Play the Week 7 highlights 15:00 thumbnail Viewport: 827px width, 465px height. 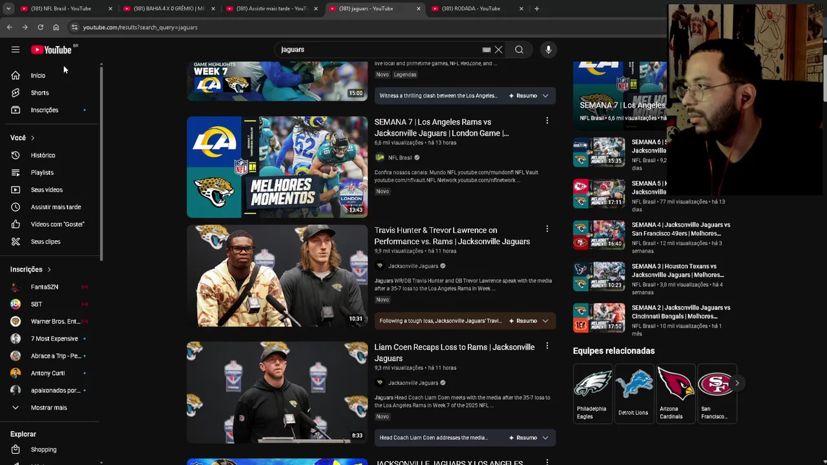(277, 81)
